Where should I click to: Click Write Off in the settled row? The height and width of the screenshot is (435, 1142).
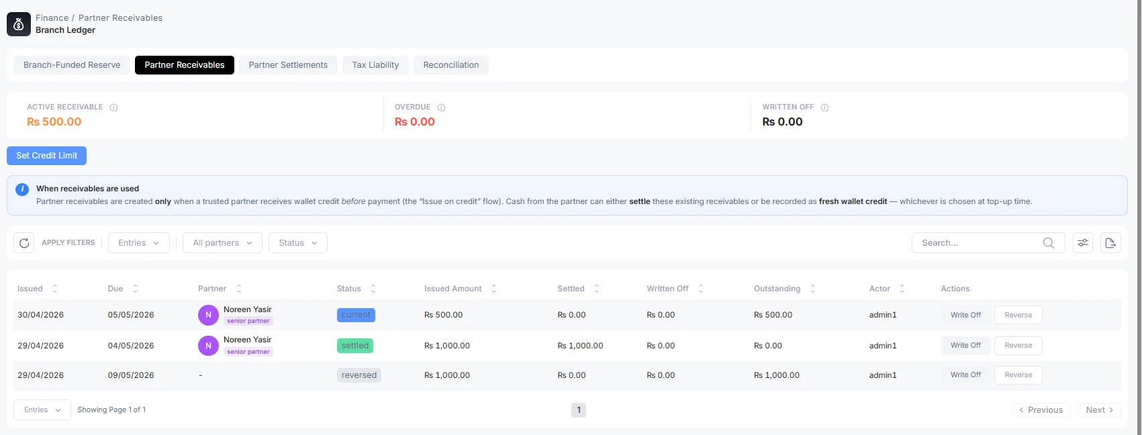(965, 346)
